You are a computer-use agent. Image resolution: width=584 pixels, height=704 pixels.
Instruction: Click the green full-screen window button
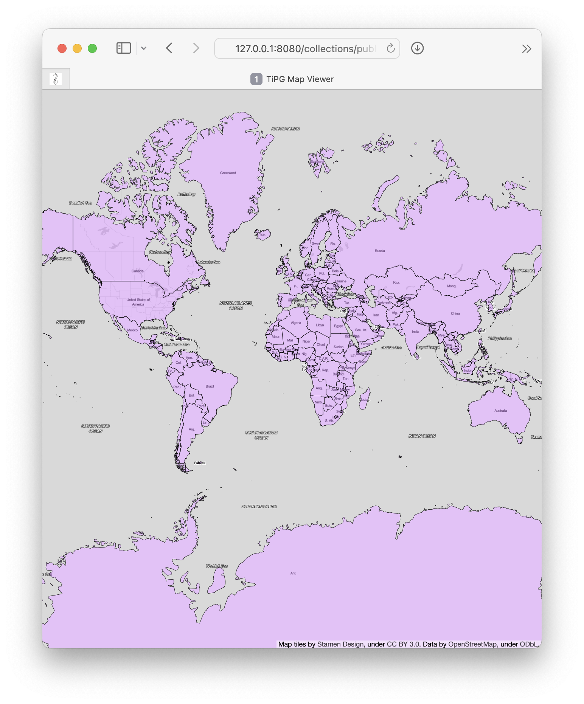pos(92,48)
